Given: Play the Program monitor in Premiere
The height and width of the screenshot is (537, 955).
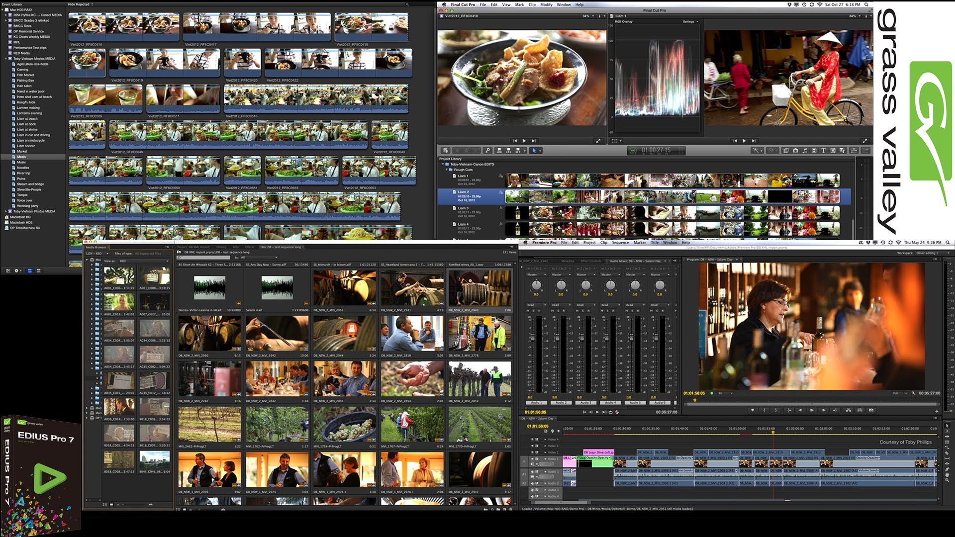Looking at the screenshot, I should pyautogui.click(x=812, y=410).
